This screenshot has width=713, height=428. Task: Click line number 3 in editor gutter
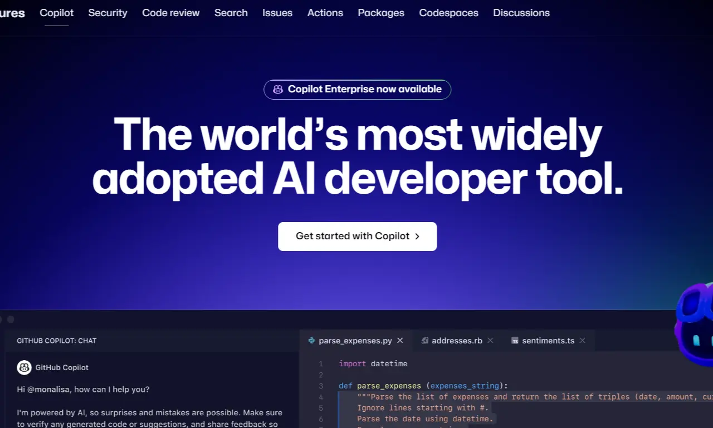click(321, 386)
